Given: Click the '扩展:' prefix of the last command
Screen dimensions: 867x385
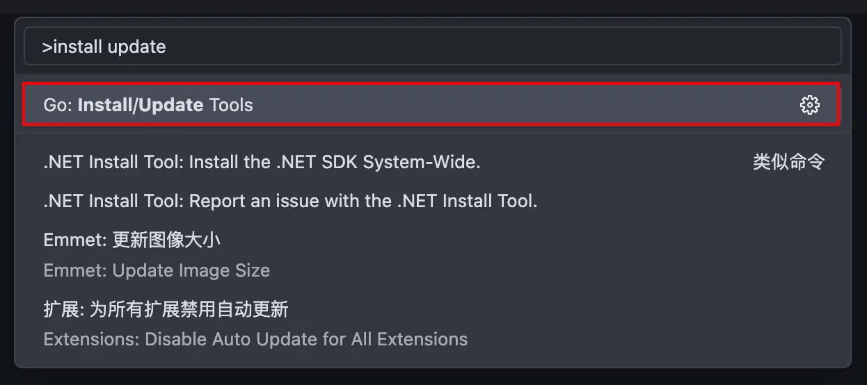Looking at the screenshot, I should (x=63, y=309).
